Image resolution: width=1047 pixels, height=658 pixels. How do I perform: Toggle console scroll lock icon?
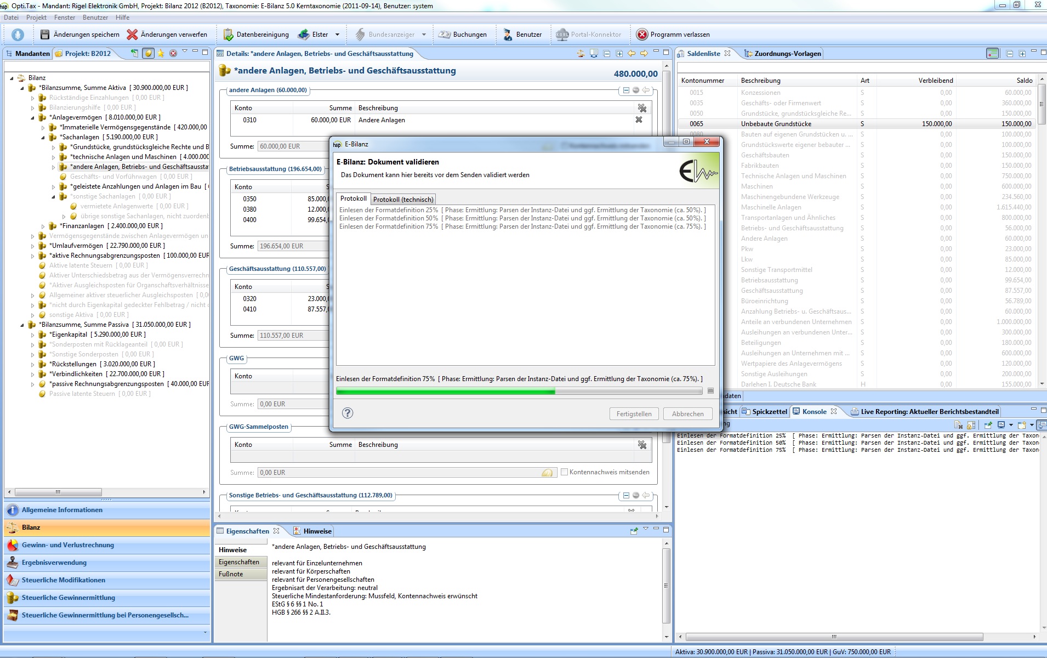click(971, 425)
